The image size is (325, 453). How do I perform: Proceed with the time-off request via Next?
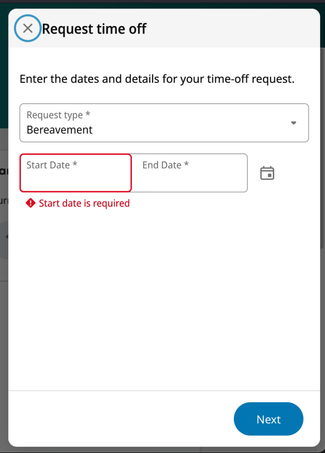268,419
